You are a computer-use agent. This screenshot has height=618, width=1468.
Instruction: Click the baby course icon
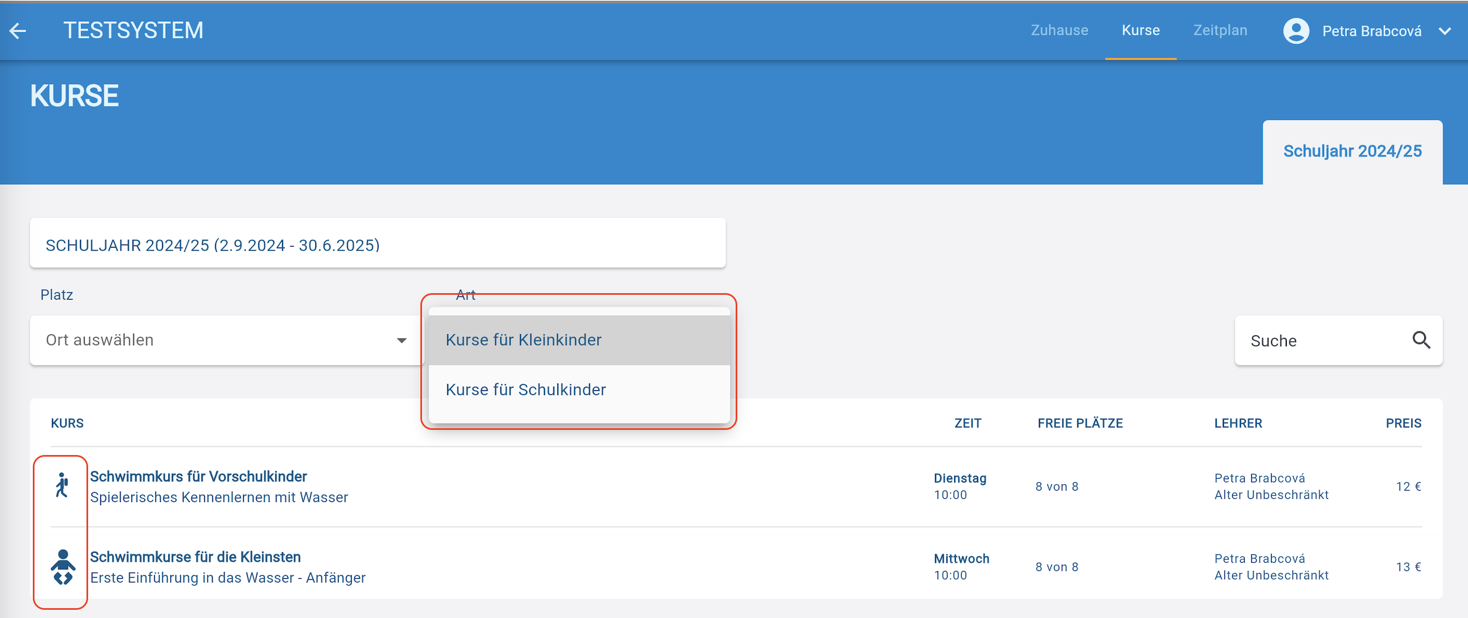coord(63,566)
